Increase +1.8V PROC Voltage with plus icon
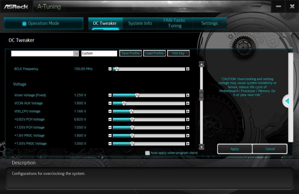The width and height of the screenshot is (299, 194). click(188, 135)
